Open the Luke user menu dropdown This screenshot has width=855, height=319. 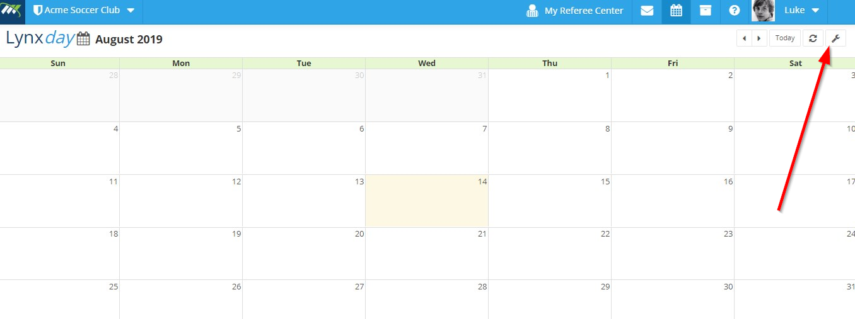(x=801, y=11)
